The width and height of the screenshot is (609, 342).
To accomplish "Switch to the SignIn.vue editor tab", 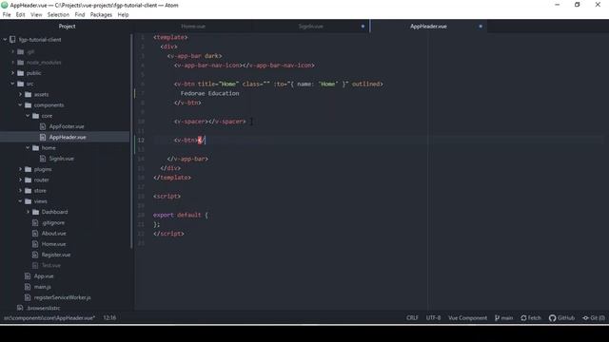I will [311, 27].
